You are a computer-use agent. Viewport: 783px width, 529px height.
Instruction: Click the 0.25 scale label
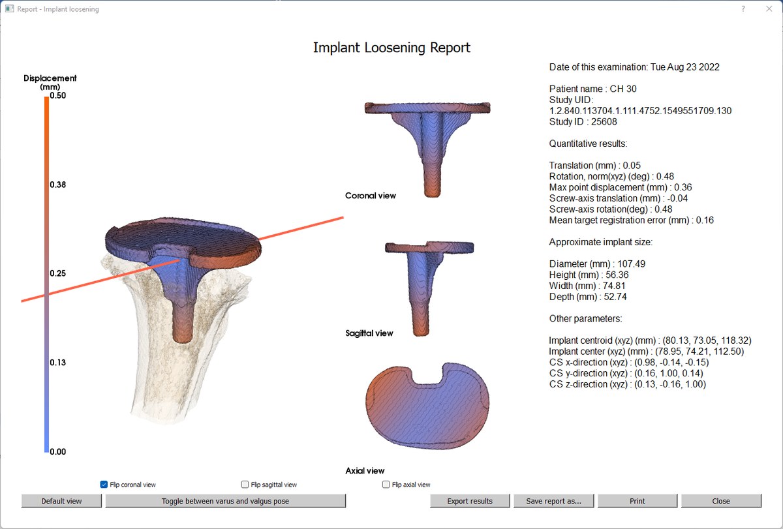58,273
